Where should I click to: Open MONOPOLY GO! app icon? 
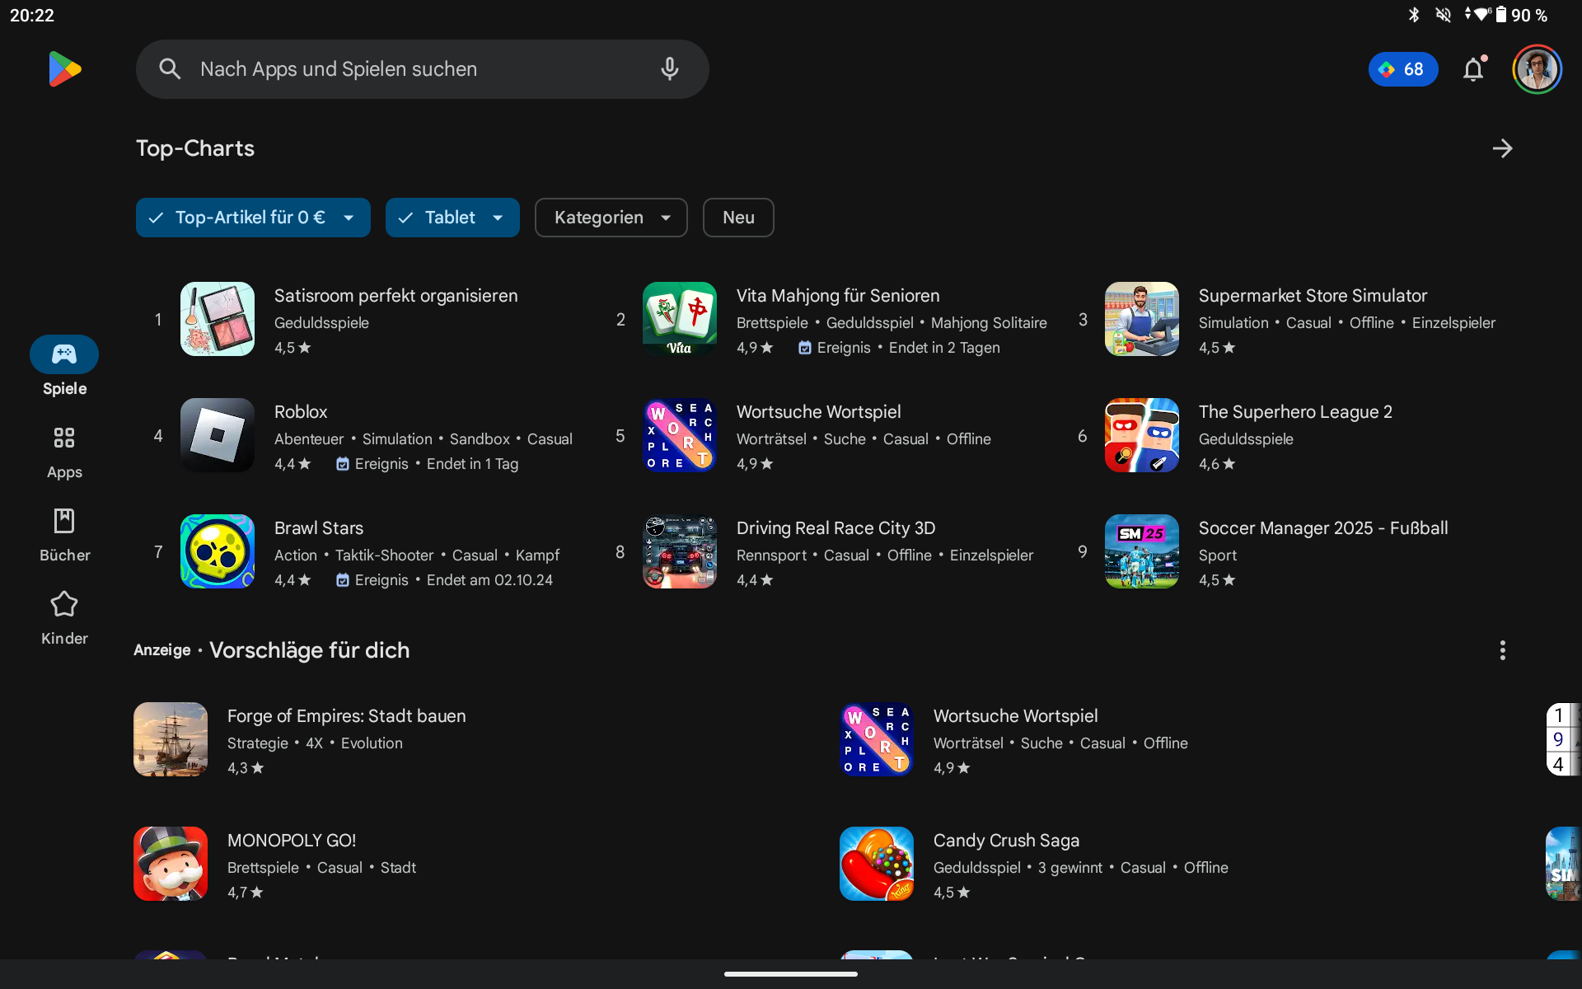pos(171,864)
